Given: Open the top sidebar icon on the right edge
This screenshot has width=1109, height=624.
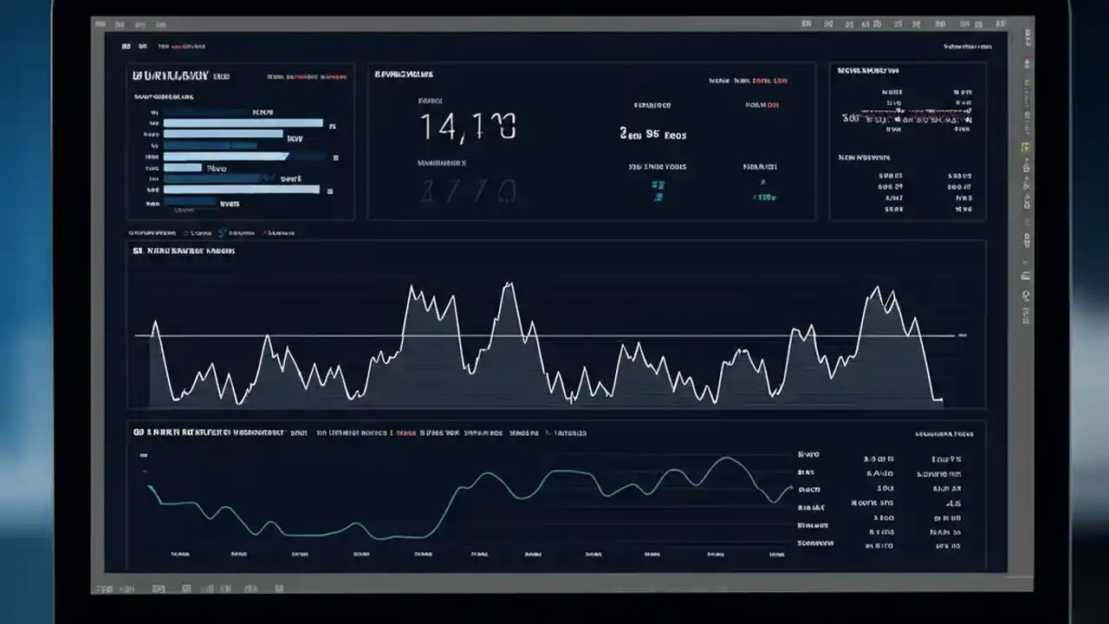Looking at the screenshot, I should 1025,39.
